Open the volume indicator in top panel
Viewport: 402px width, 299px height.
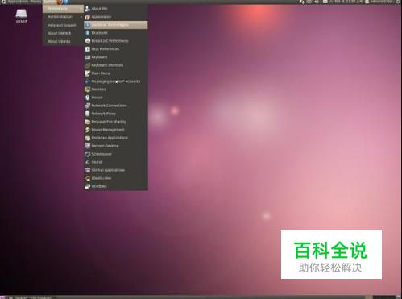[317, 2]
